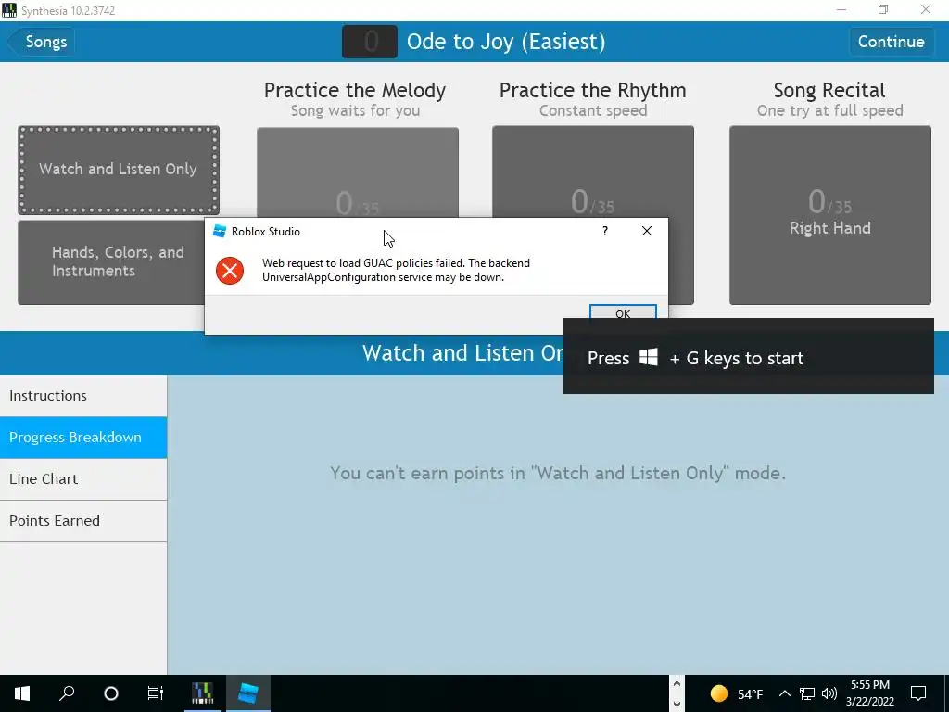Click the Windows logo in Game Bar prompt
The height and width of the screenshot is (712, 949).
pyautogui.click(x=648, y=357)
